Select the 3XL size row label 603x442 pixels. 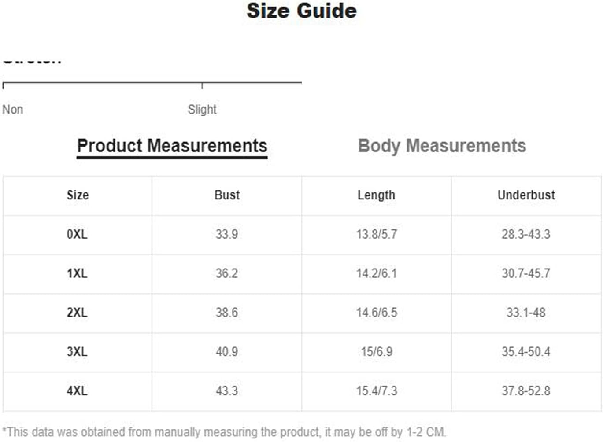click(77, 352)
